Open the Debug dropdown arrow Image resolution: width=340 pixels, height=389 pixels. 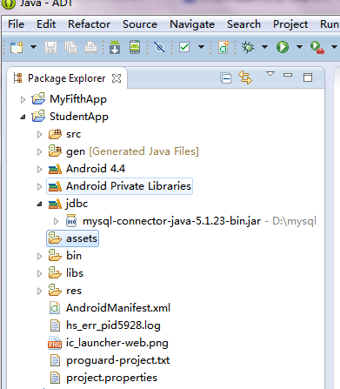coord(264,47)
